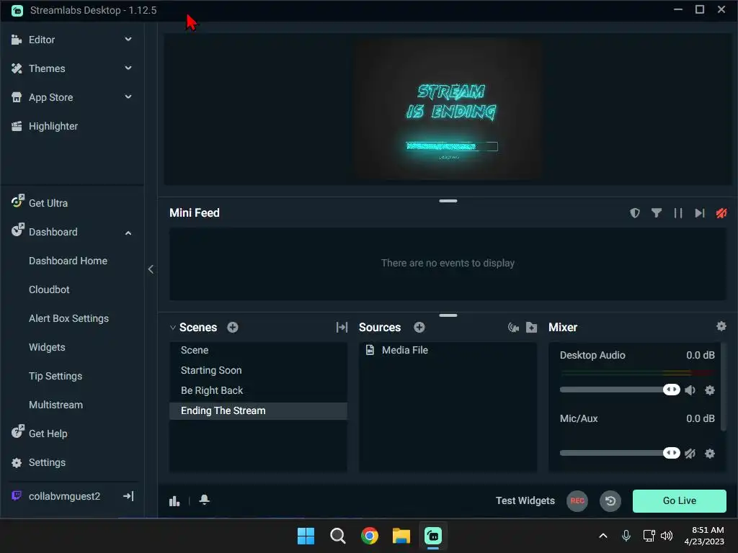This screenshot has height=553, width=738.
Task: Open Tip Settings
Action: pyautogui.click(x=55, y=376)
